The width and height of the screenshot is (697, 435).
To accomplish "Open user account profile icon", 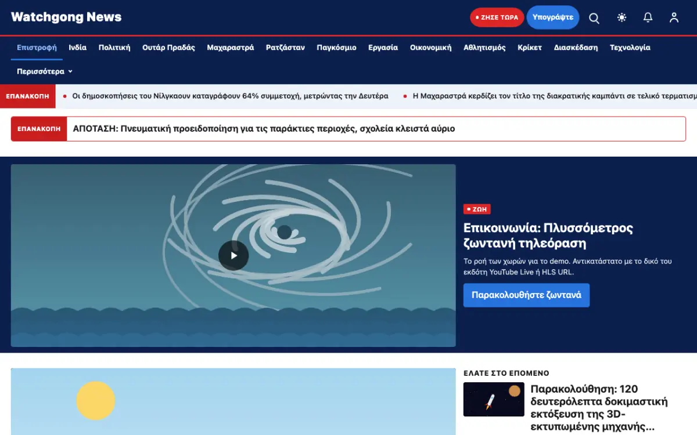I will click(x=674, y=18).
